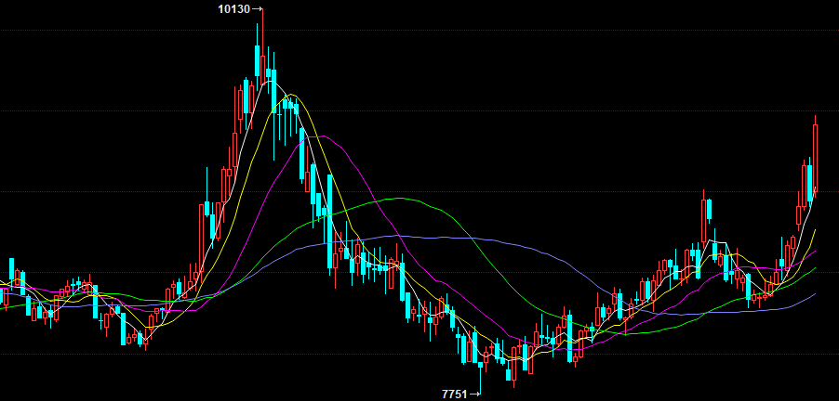
Task: Select the right end of the green moving average
Action: pyautogui.click(x=815, y=268)
